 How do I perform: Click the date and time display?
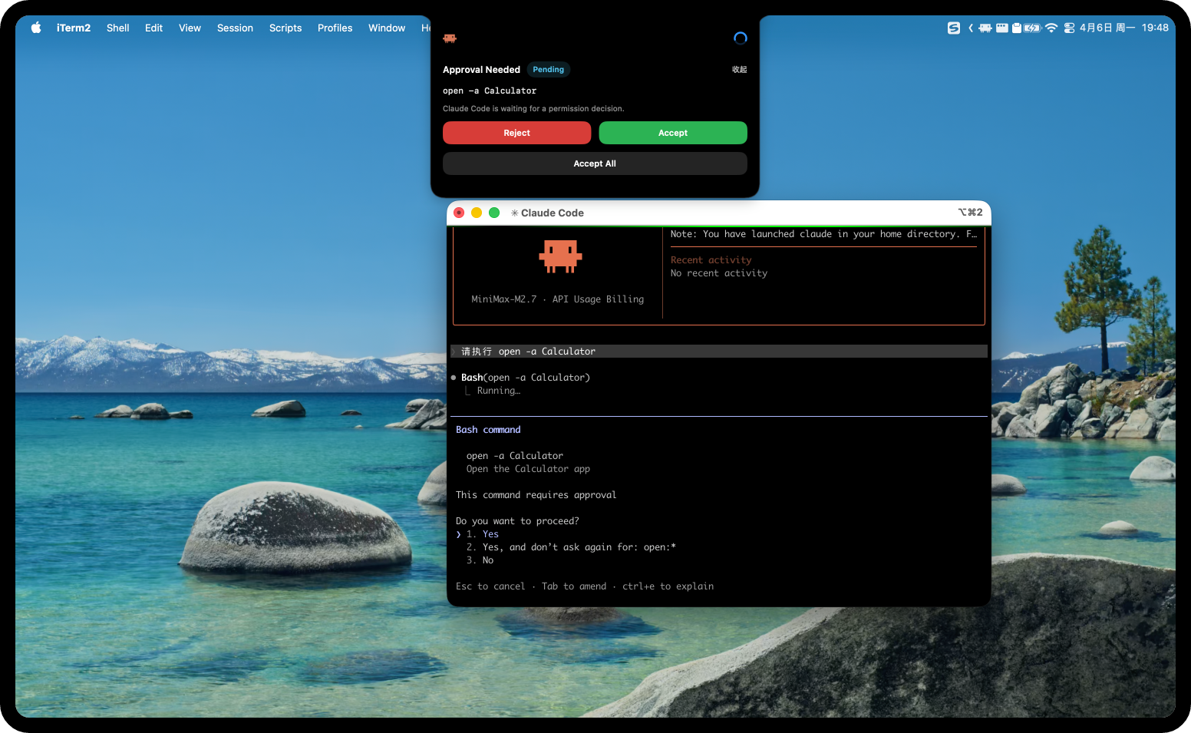click(1124, 28)
